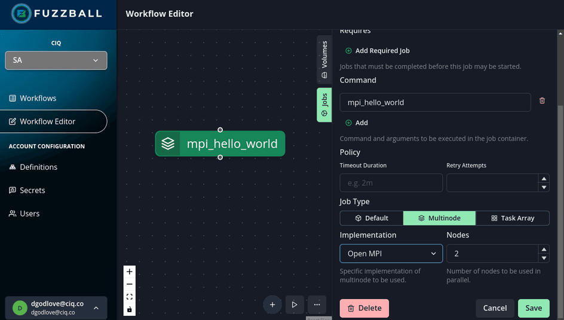Select the Task Array job type
Viewport: 564px width, 320px height.
point(513,218)
